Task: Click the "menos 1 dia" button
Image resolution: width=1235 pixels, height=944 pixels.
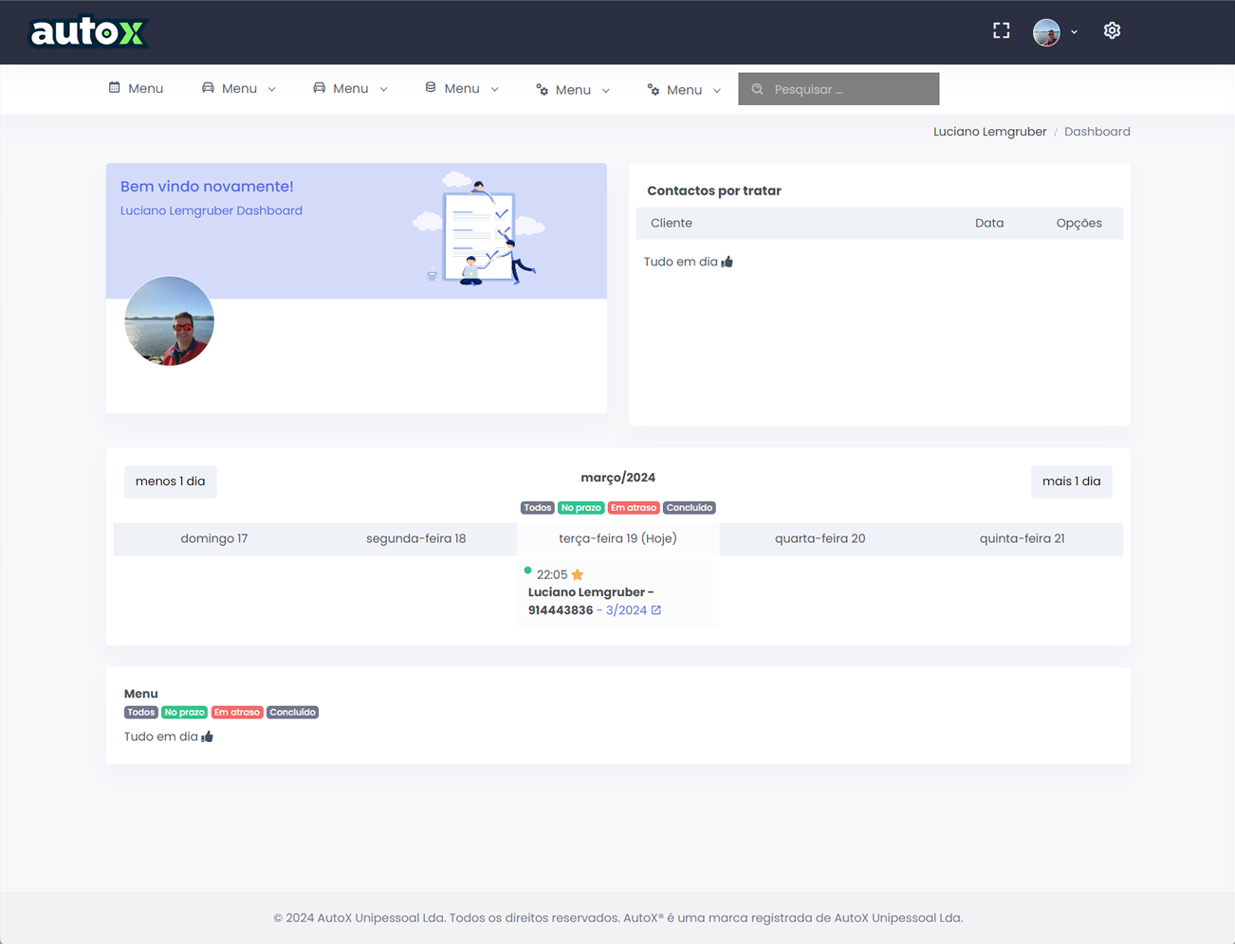Action: pos(170,481)
